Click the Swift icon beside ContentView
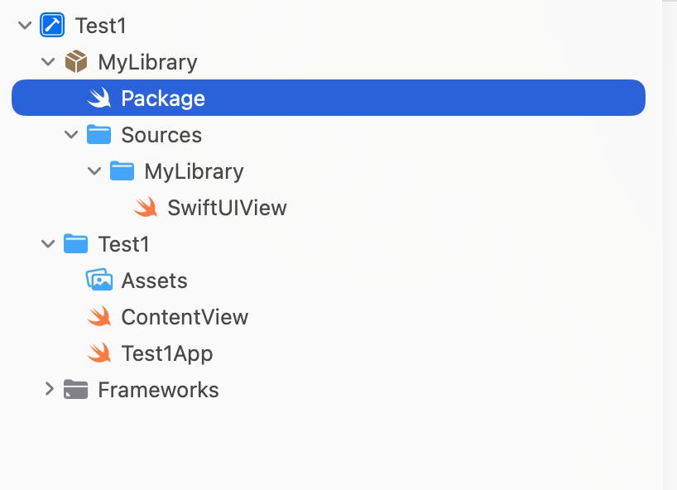 point(99,317)
